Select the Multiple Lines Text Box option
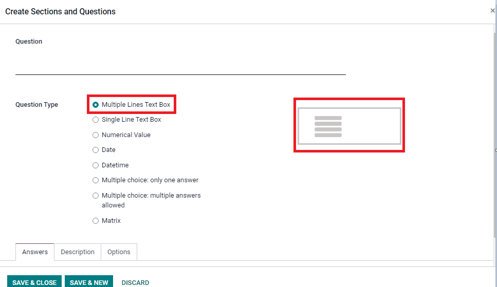 [x=96, y=105]
